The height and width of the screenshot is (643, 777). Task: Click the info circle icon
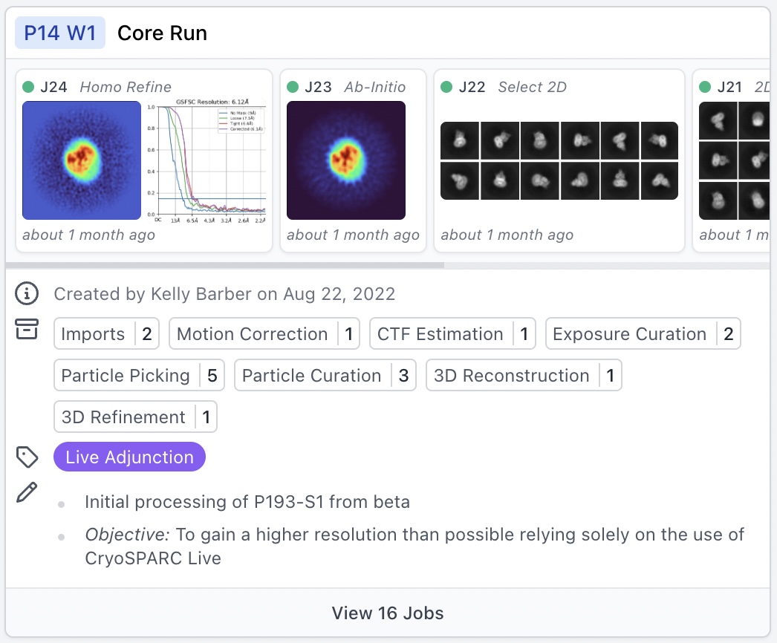coord(27,294)
